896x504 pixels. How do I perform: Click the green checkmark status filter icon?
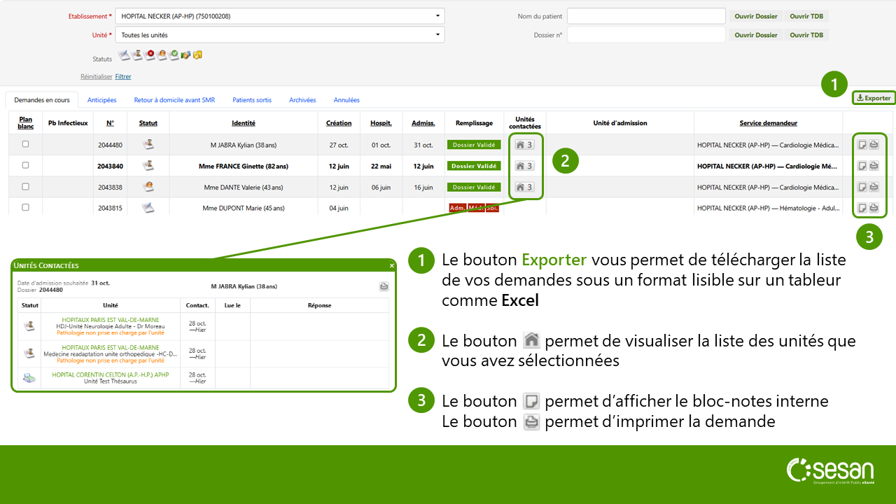pyautogui.click(x=174, y=55)
